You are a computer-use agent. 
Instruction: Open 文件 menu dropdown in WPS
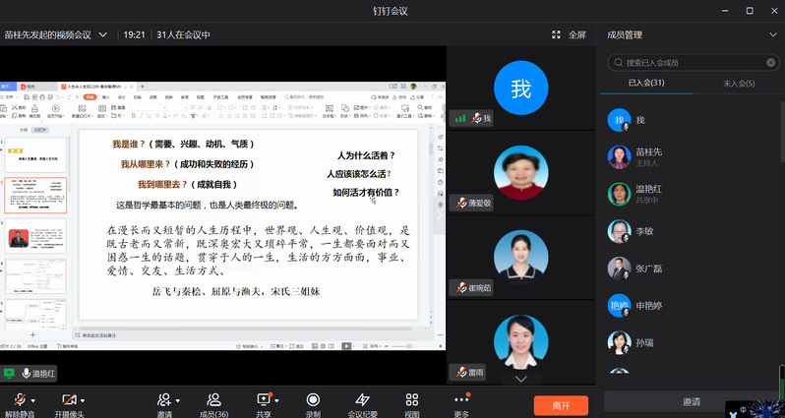click(10, 97)
